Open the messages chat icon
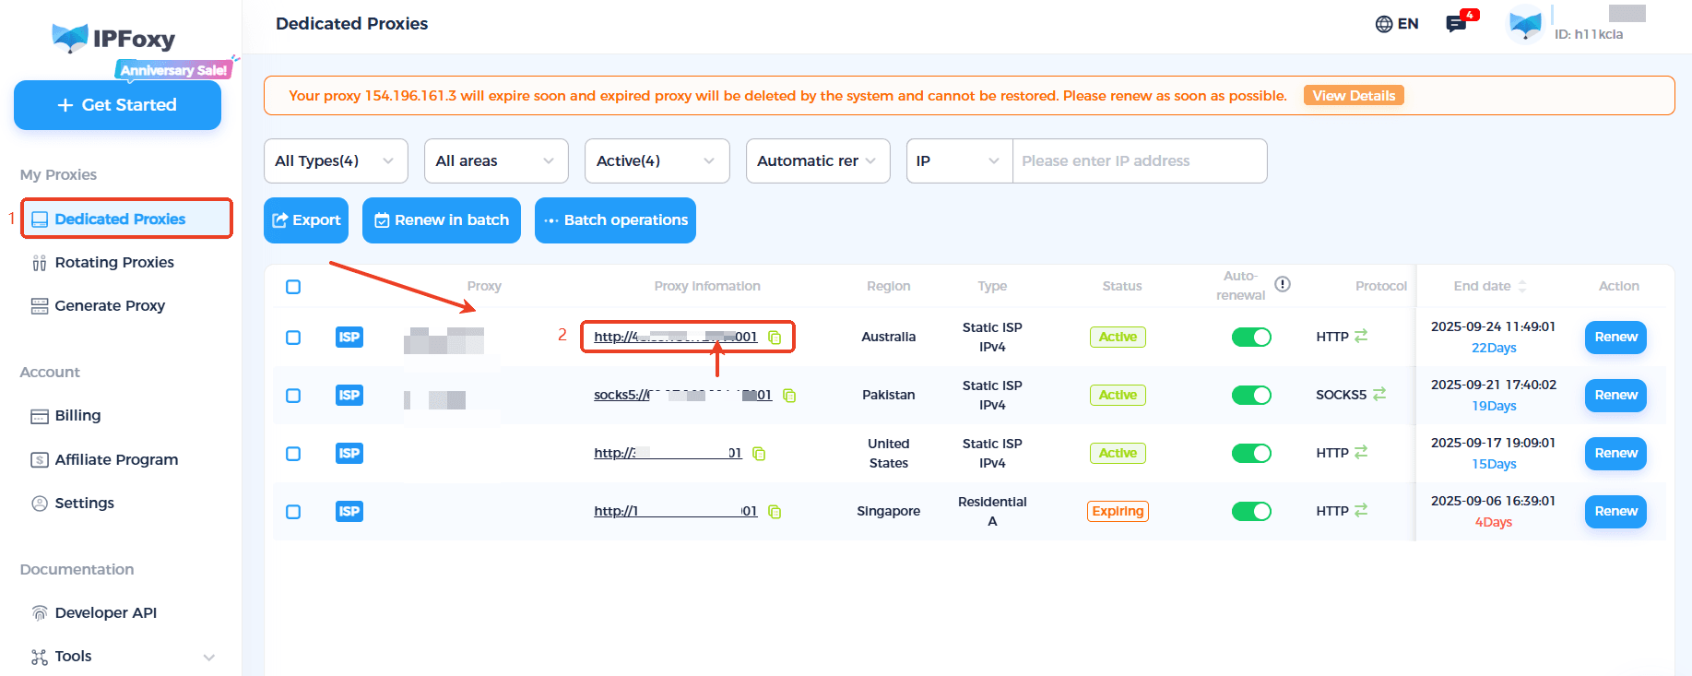1692x676 pixels. pos(1457,24)
